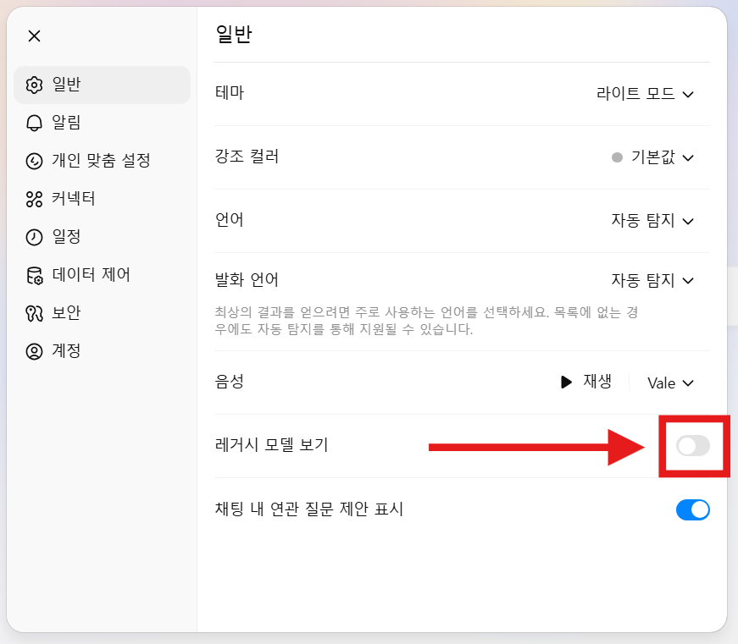
Task: Disable the 채팅 내 연관 질문 제안 표시 toggle
Action: pos(693,509)
